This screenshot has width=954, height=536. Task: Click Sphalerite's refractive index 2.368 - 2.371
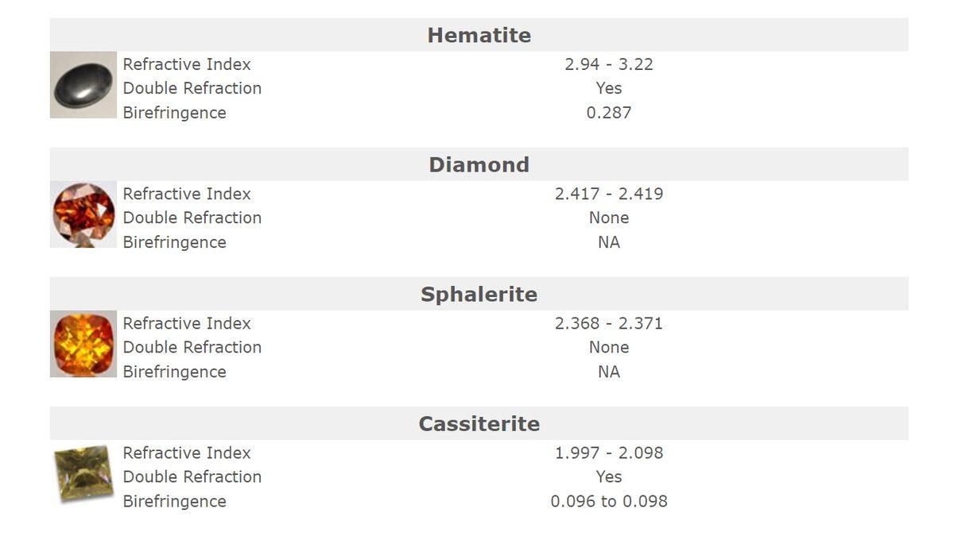point(609,323)
